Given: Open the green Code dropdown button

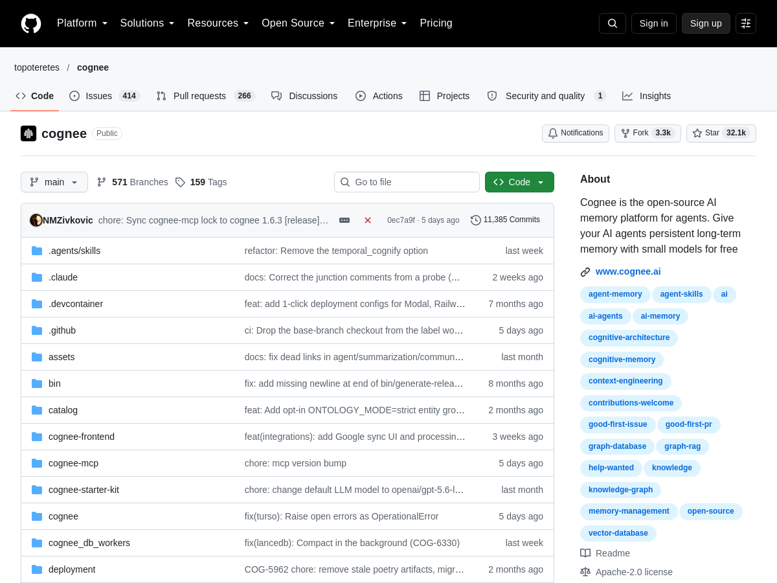Looking at the screenshot, I should tap(519, 182).
